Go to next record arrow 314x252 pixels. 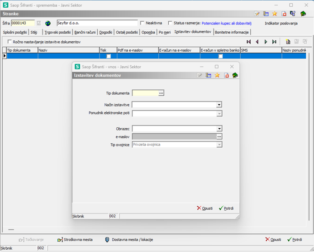pyautogui.click(x=266, y=42)
